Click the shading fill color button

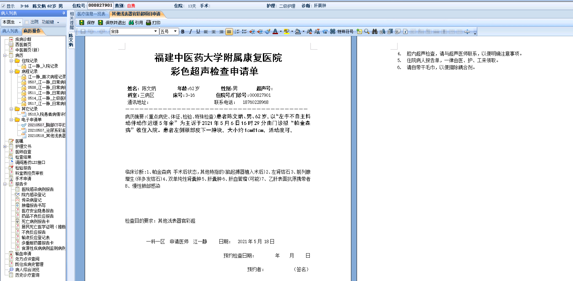(x=298, y=31)
